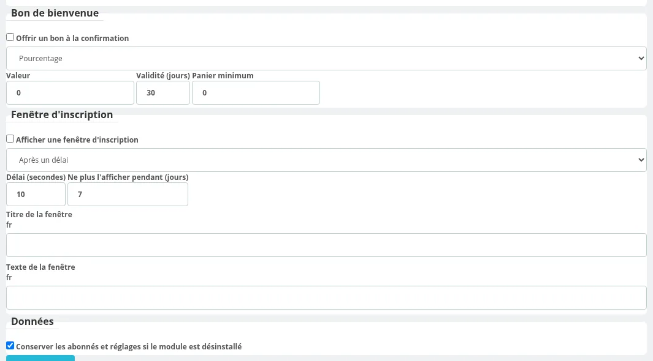The width and height of the screenshot is (653, 361).
Task: Click the 'Ne plus l'afficher pendant (jours)' label
Action: (128, 177)
